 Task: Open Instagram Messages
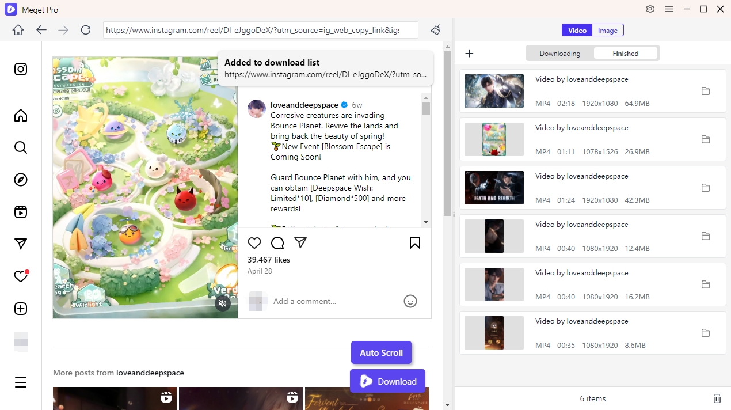click(21, 244)
